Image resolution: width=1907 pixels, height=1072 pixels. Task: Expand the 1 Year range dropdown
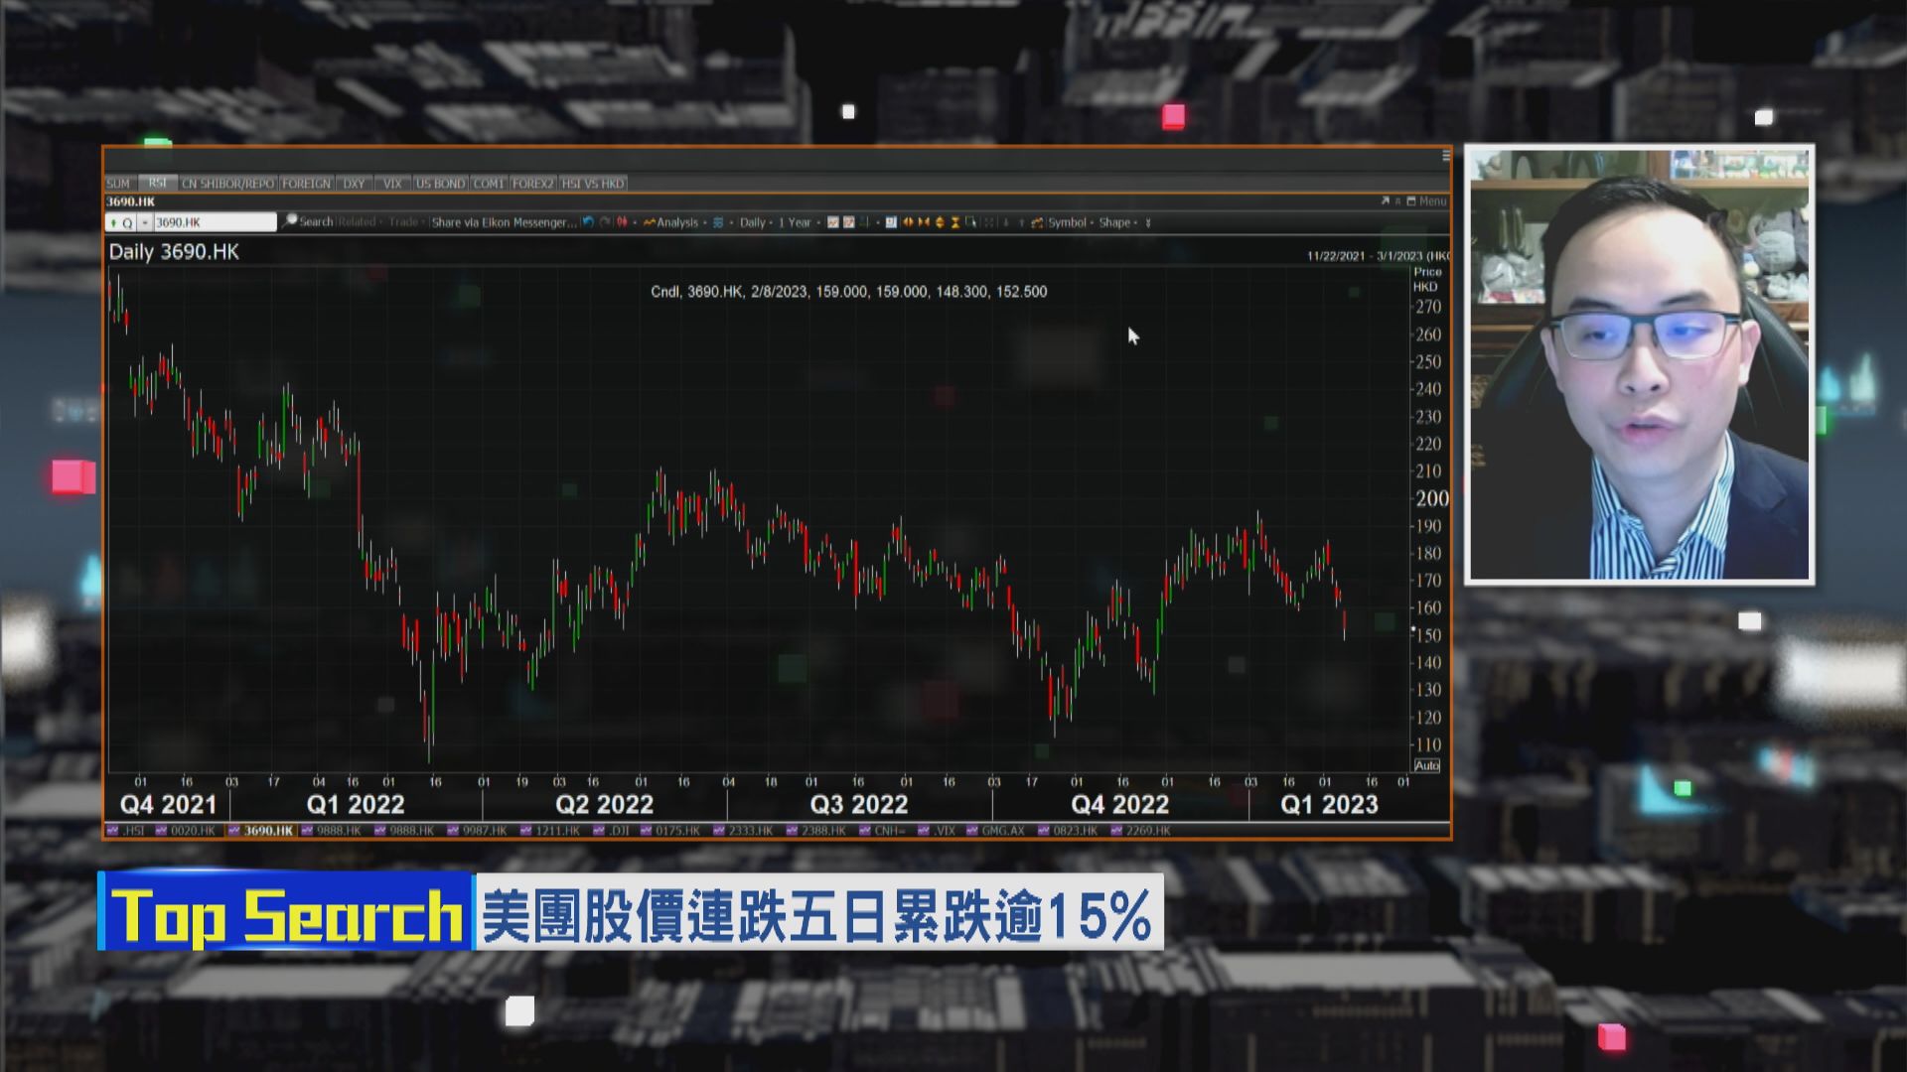tap(796, 222)
